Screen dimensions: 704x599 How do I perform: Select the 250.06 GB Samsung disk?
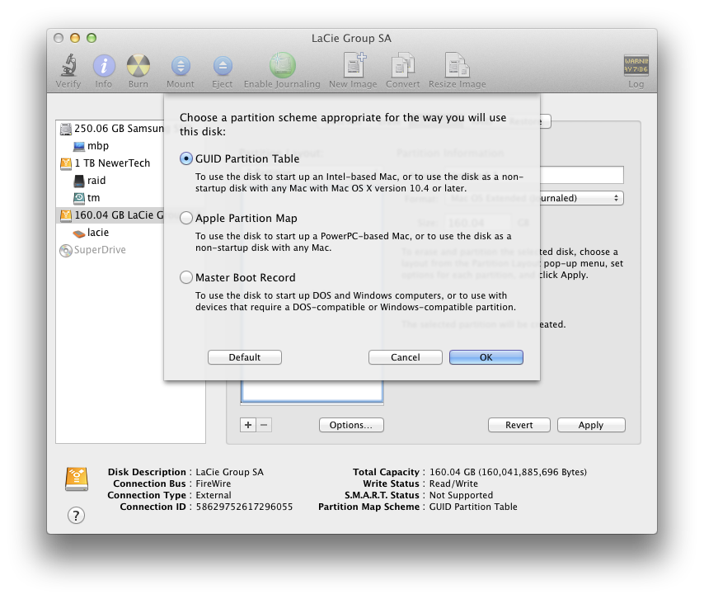pyautogui.click(x=111, y=129)
